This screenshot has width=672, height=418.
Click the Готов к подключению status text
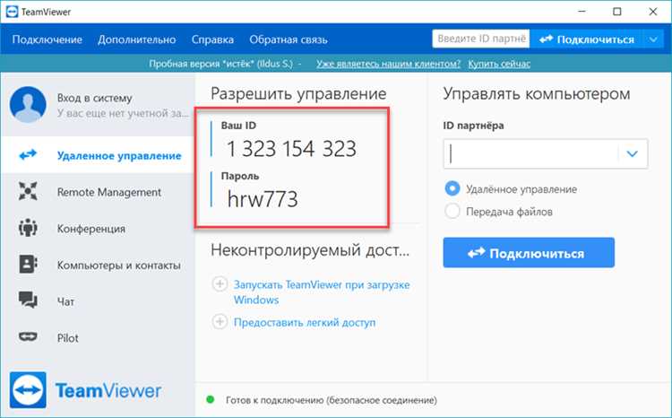coord(332,400)
